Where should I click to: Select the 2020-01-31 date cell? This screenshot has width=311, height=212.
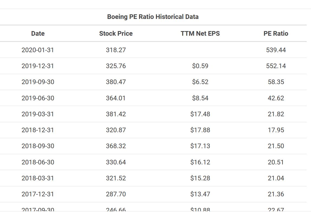coord(38,50)
